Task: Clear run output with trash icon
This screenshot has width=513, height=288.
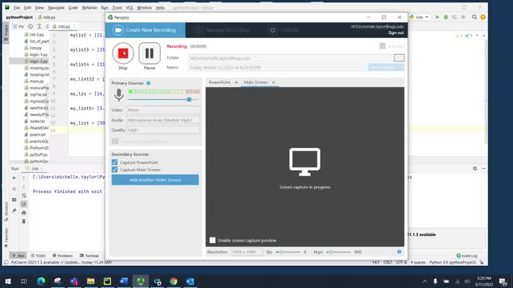Action: point(24,221)
